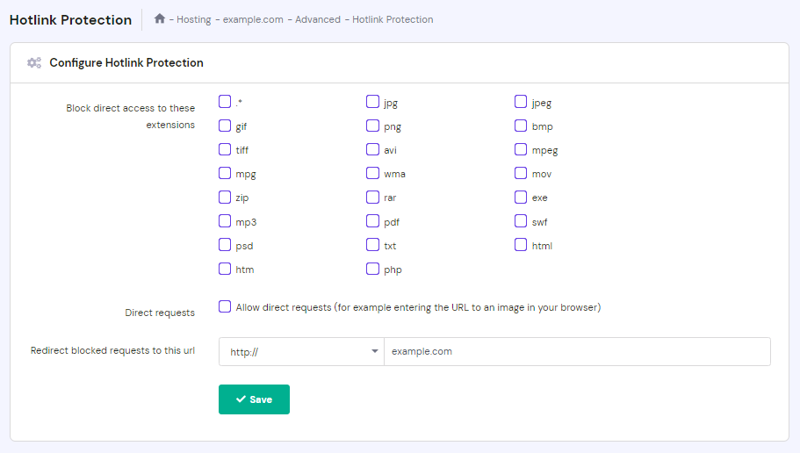Tick the jpeg extension checkbox
800x453 pixels.
click(x=521, y=102)
